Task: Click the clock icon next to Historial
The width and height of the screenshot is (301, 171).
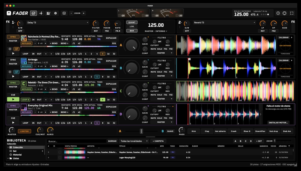Action: point(11,155)
